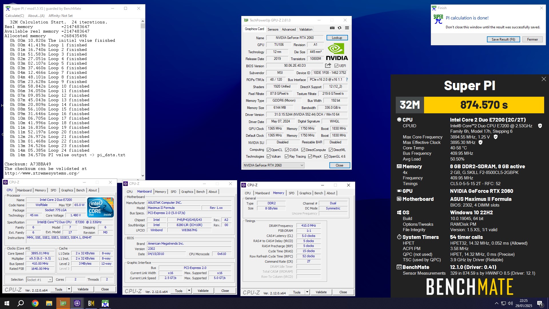This screenshot has width=549, height=309.
Task: Click Super PI title bar app icon
Action: coord(8,8)
